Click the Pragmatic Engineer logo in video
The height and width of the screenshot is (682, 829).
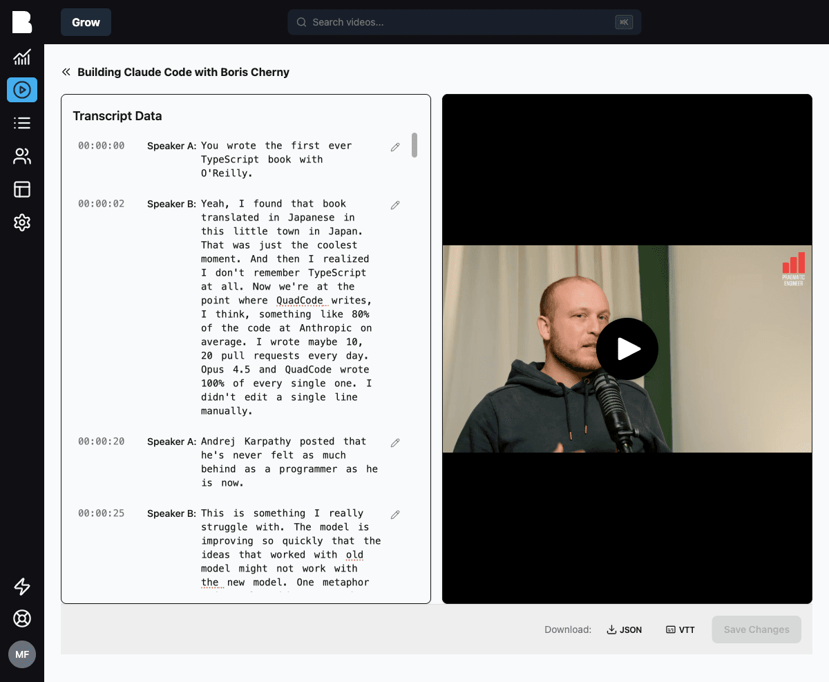coord(793,269)
